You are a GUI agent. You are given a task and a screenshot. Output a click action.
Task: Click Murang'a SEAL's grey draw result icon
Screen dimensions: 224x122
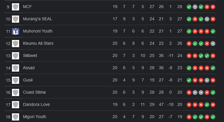[x=207, y=19]
